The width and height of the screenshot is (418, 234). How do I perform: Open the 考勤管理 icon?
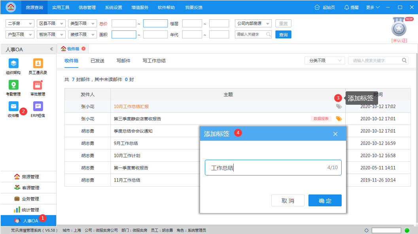pos(13,85)
